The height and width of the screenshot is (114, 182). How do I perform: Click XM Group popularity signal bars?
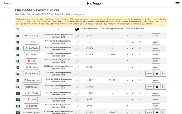(77, 36)
